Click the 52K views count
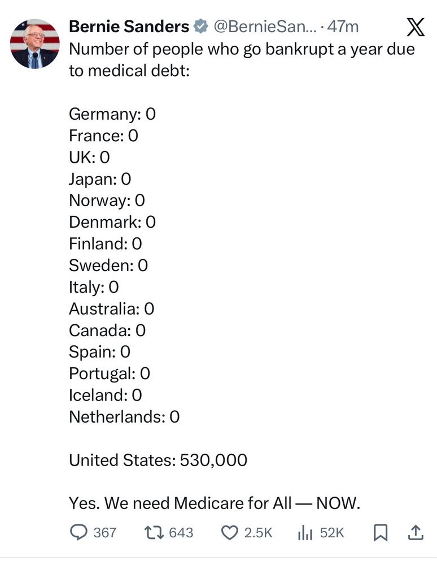Viewport: 437px width, 565px height. [x=331, y=533]
